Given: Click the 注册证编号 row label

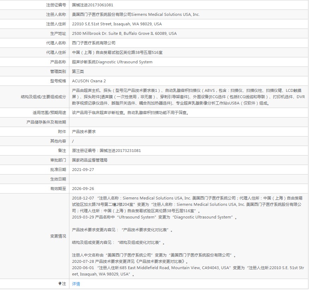Looking at the screenshot, I should click(x=56, y=5).
